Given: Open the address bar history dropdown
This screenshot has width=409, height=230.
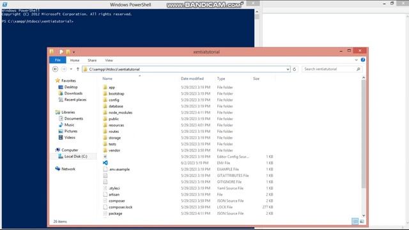Looking at the screenshot, I should click(288, 69).
